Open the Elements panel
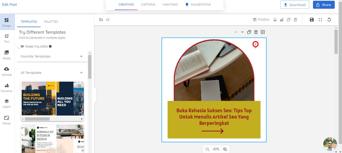Viewport: 342px width, 153px height. (x=7, y=88)
